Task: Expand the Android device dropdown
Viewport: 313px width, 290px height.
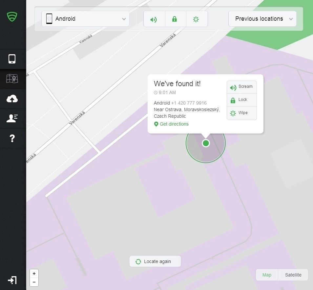Action: (85, 19)
